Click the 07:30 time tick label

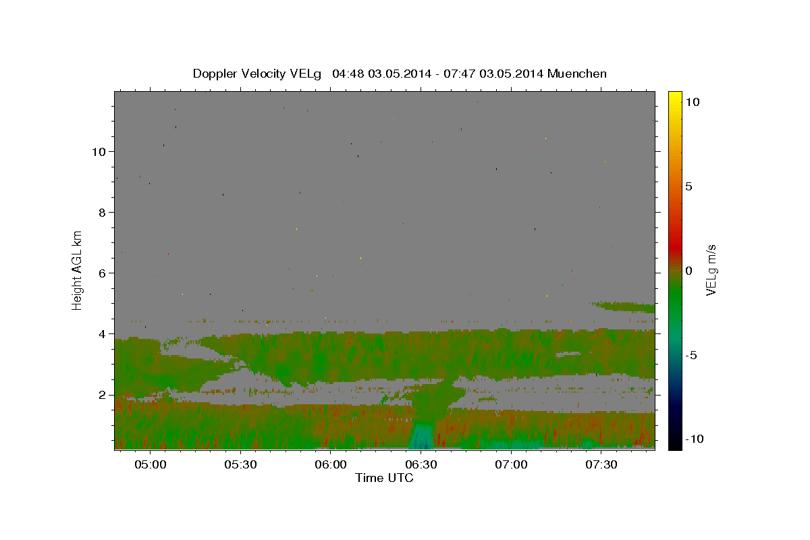pos(601,465)
